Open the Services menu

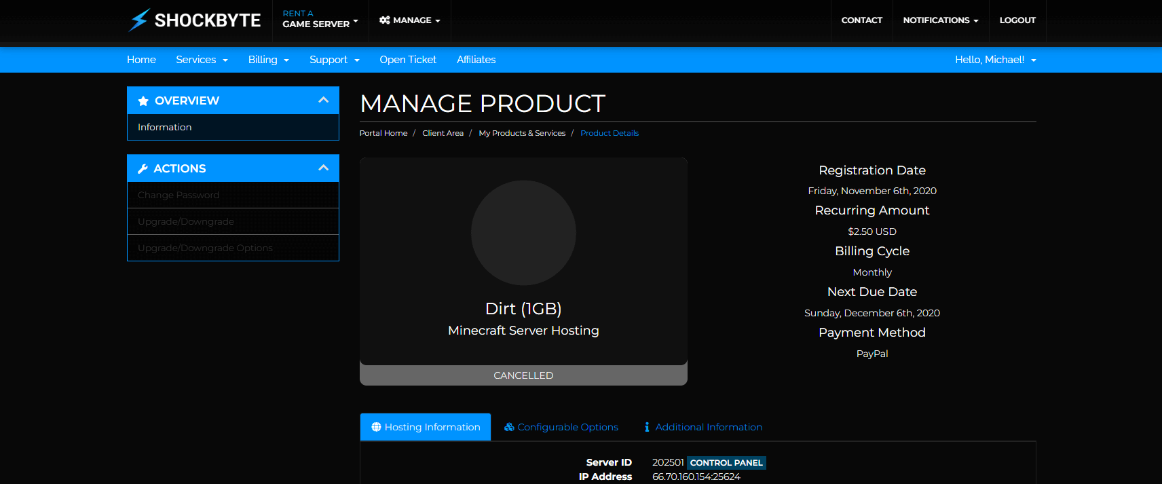[202, 60]
